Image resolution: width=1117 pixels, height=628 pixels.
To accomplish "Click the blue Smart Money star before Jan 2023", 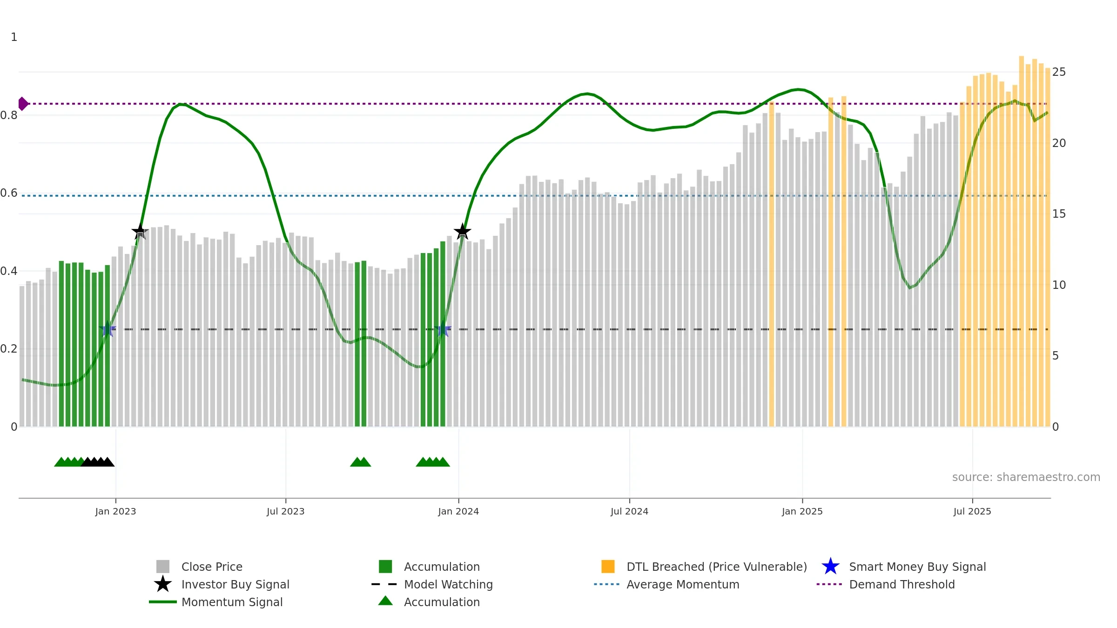I will 108,329.
